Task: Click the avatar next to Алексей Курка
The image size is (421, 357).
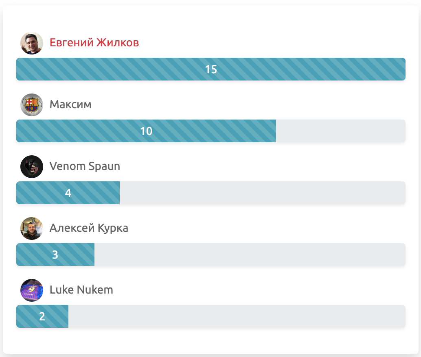Action: click(32, 229)
